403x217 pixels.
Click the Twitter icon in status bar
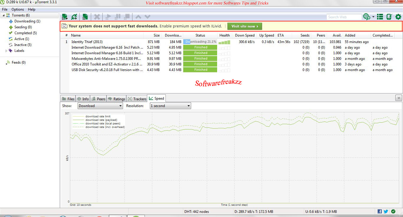[386, 211]
